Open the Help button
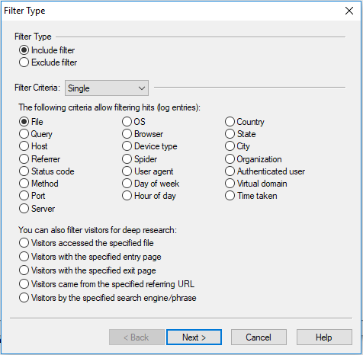363x355 pixels. 324,337
